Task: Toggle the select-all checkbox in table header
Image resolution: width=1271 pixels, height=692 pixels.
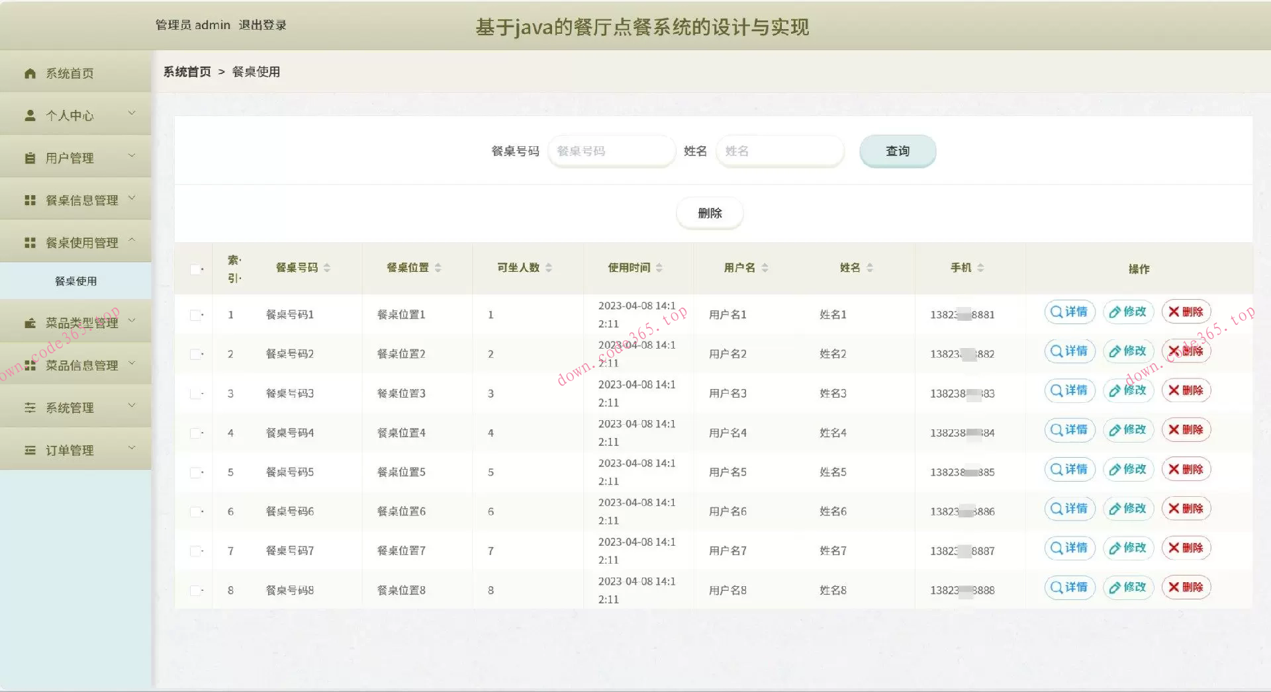Action: (x=195, y=269)
